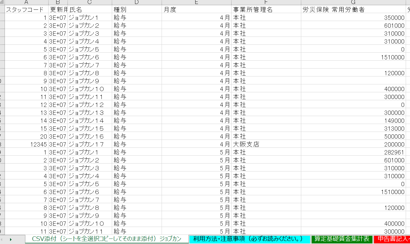This screenshot has height=244, width=410.
Task: Select column C header
Action: [90, 2]
